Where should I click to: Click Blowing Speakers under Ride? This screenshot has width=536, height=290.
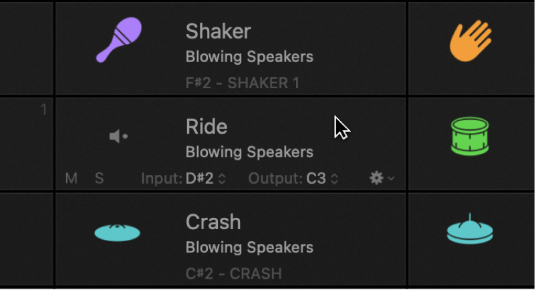249,152
